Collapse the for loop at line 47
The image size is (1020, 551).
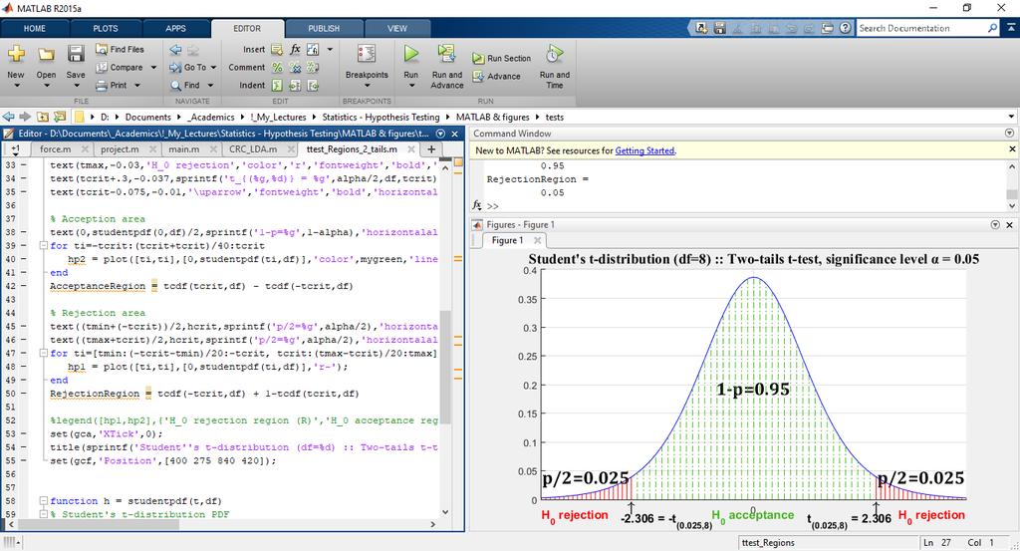[43, 354]
